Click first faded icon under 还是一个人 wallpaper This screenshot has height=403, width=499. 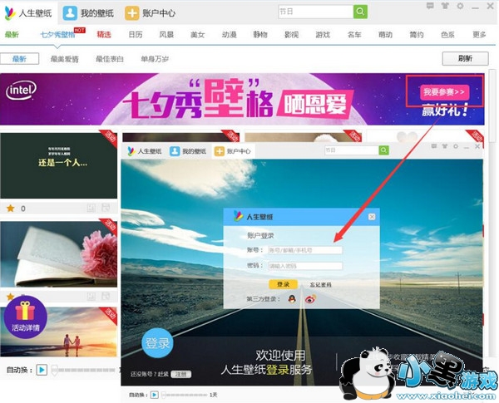pos(91,209)
